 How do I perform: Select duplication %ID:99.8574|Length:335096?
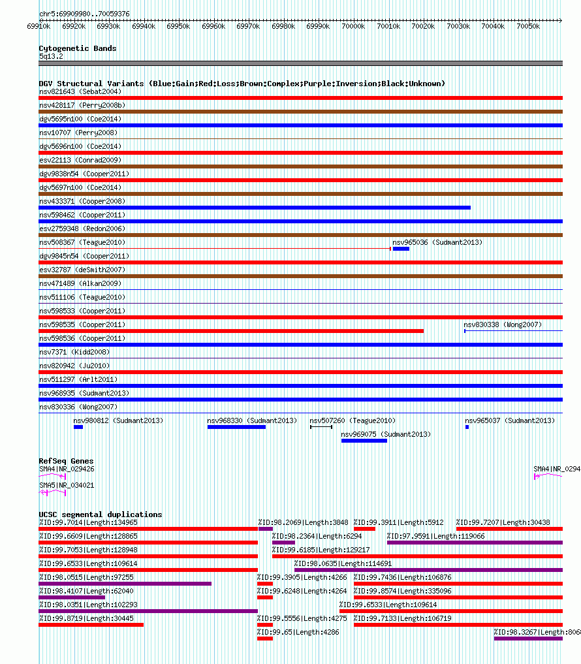402,591
